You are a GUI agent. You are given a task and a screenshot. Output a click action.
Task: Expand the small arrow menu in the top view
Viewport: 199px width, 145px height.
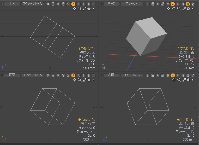93,9
